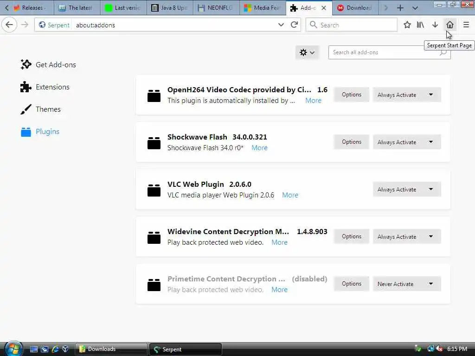This screenshot has width=475, height=356.
Task: Click the network tray icon
Action: pos(430,349)
